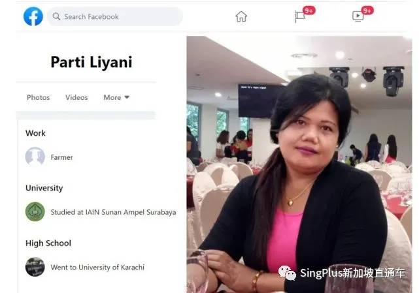
Task: Open the profile photo of Parti Liyani
Action: (x=299, y=164)
